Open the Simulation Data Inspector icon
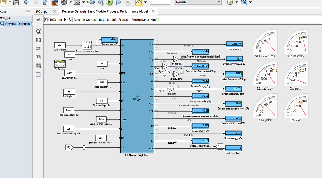Screen dimensions: 322x178 coord(139,2)
